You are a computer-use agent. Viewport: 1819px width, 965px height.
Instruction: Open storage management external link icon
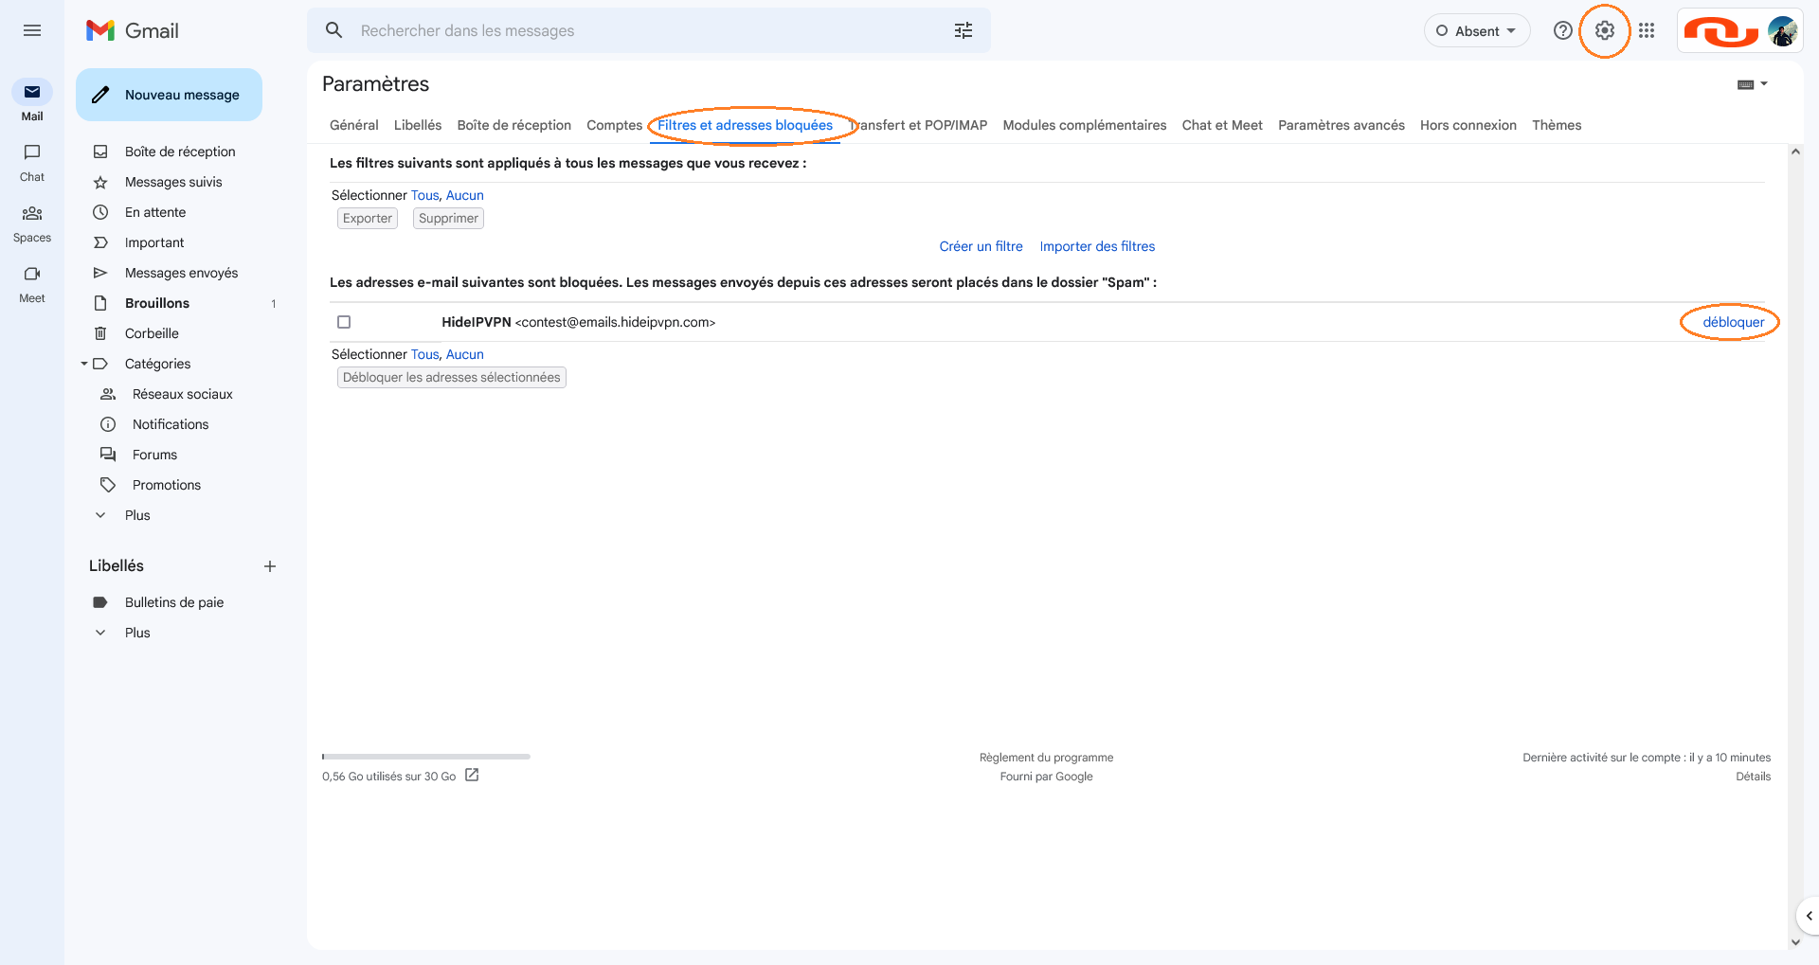472,775
